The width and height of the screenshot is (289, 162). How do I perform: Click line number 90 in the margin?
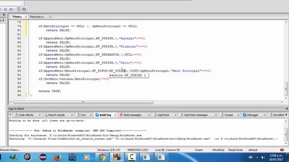(19, 71)
